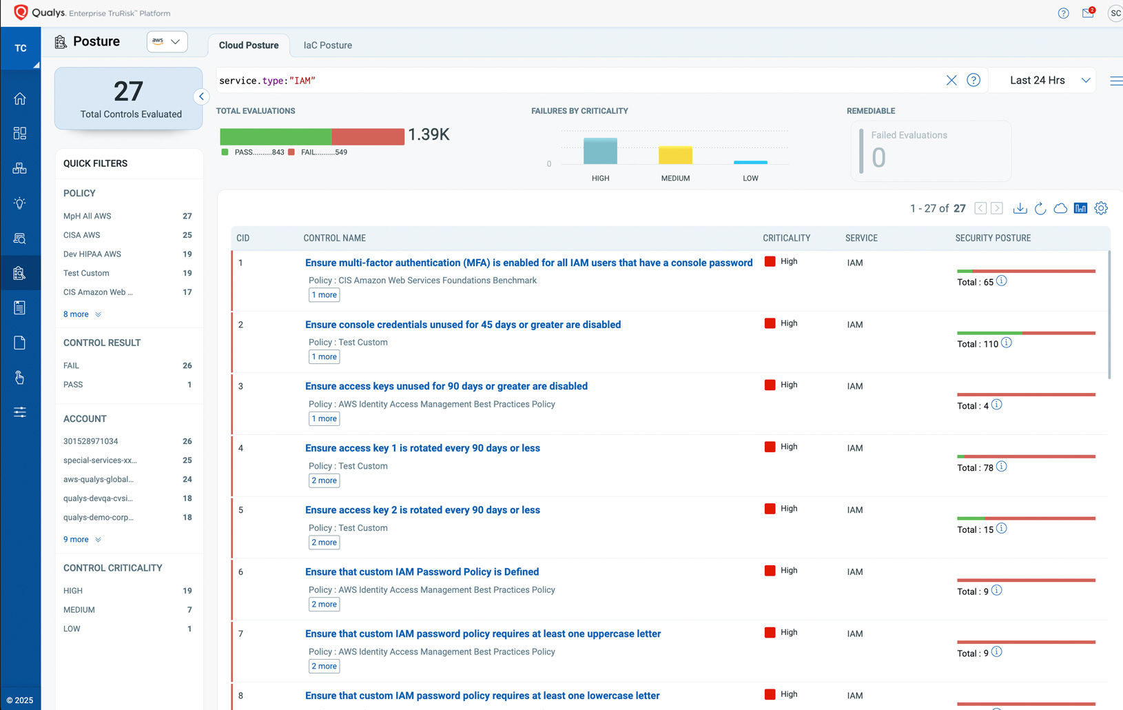Open control about access keys unused 90 days
The height and width of the screenshot is (710, 1123).
point(446,386)
